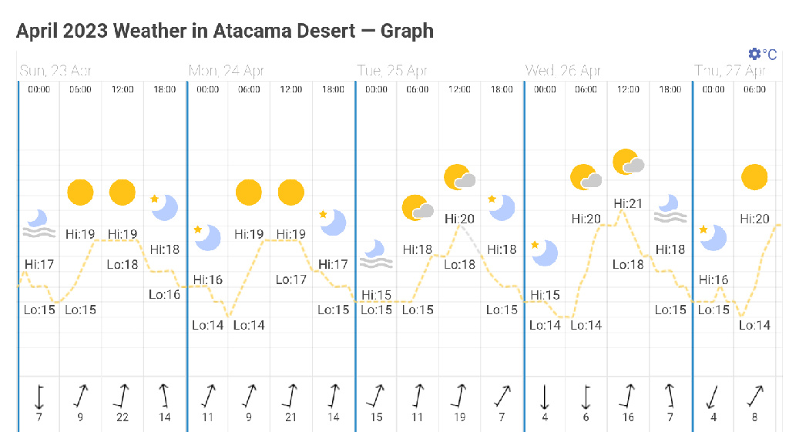Click the foggy moon icon Wednesday 18:00

click(x=670, y=208)
